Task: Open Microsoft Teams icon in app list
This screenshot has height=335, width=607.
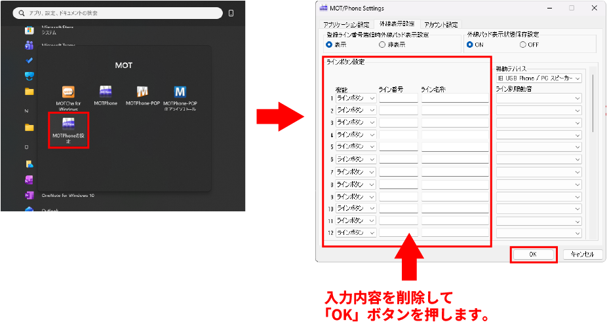Action: tap(29, 45)
